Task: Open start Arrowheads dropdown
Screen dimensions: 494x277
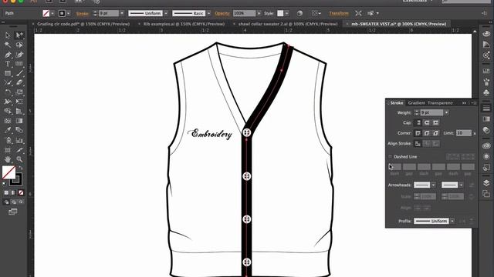Action: (x=434, y=185)
